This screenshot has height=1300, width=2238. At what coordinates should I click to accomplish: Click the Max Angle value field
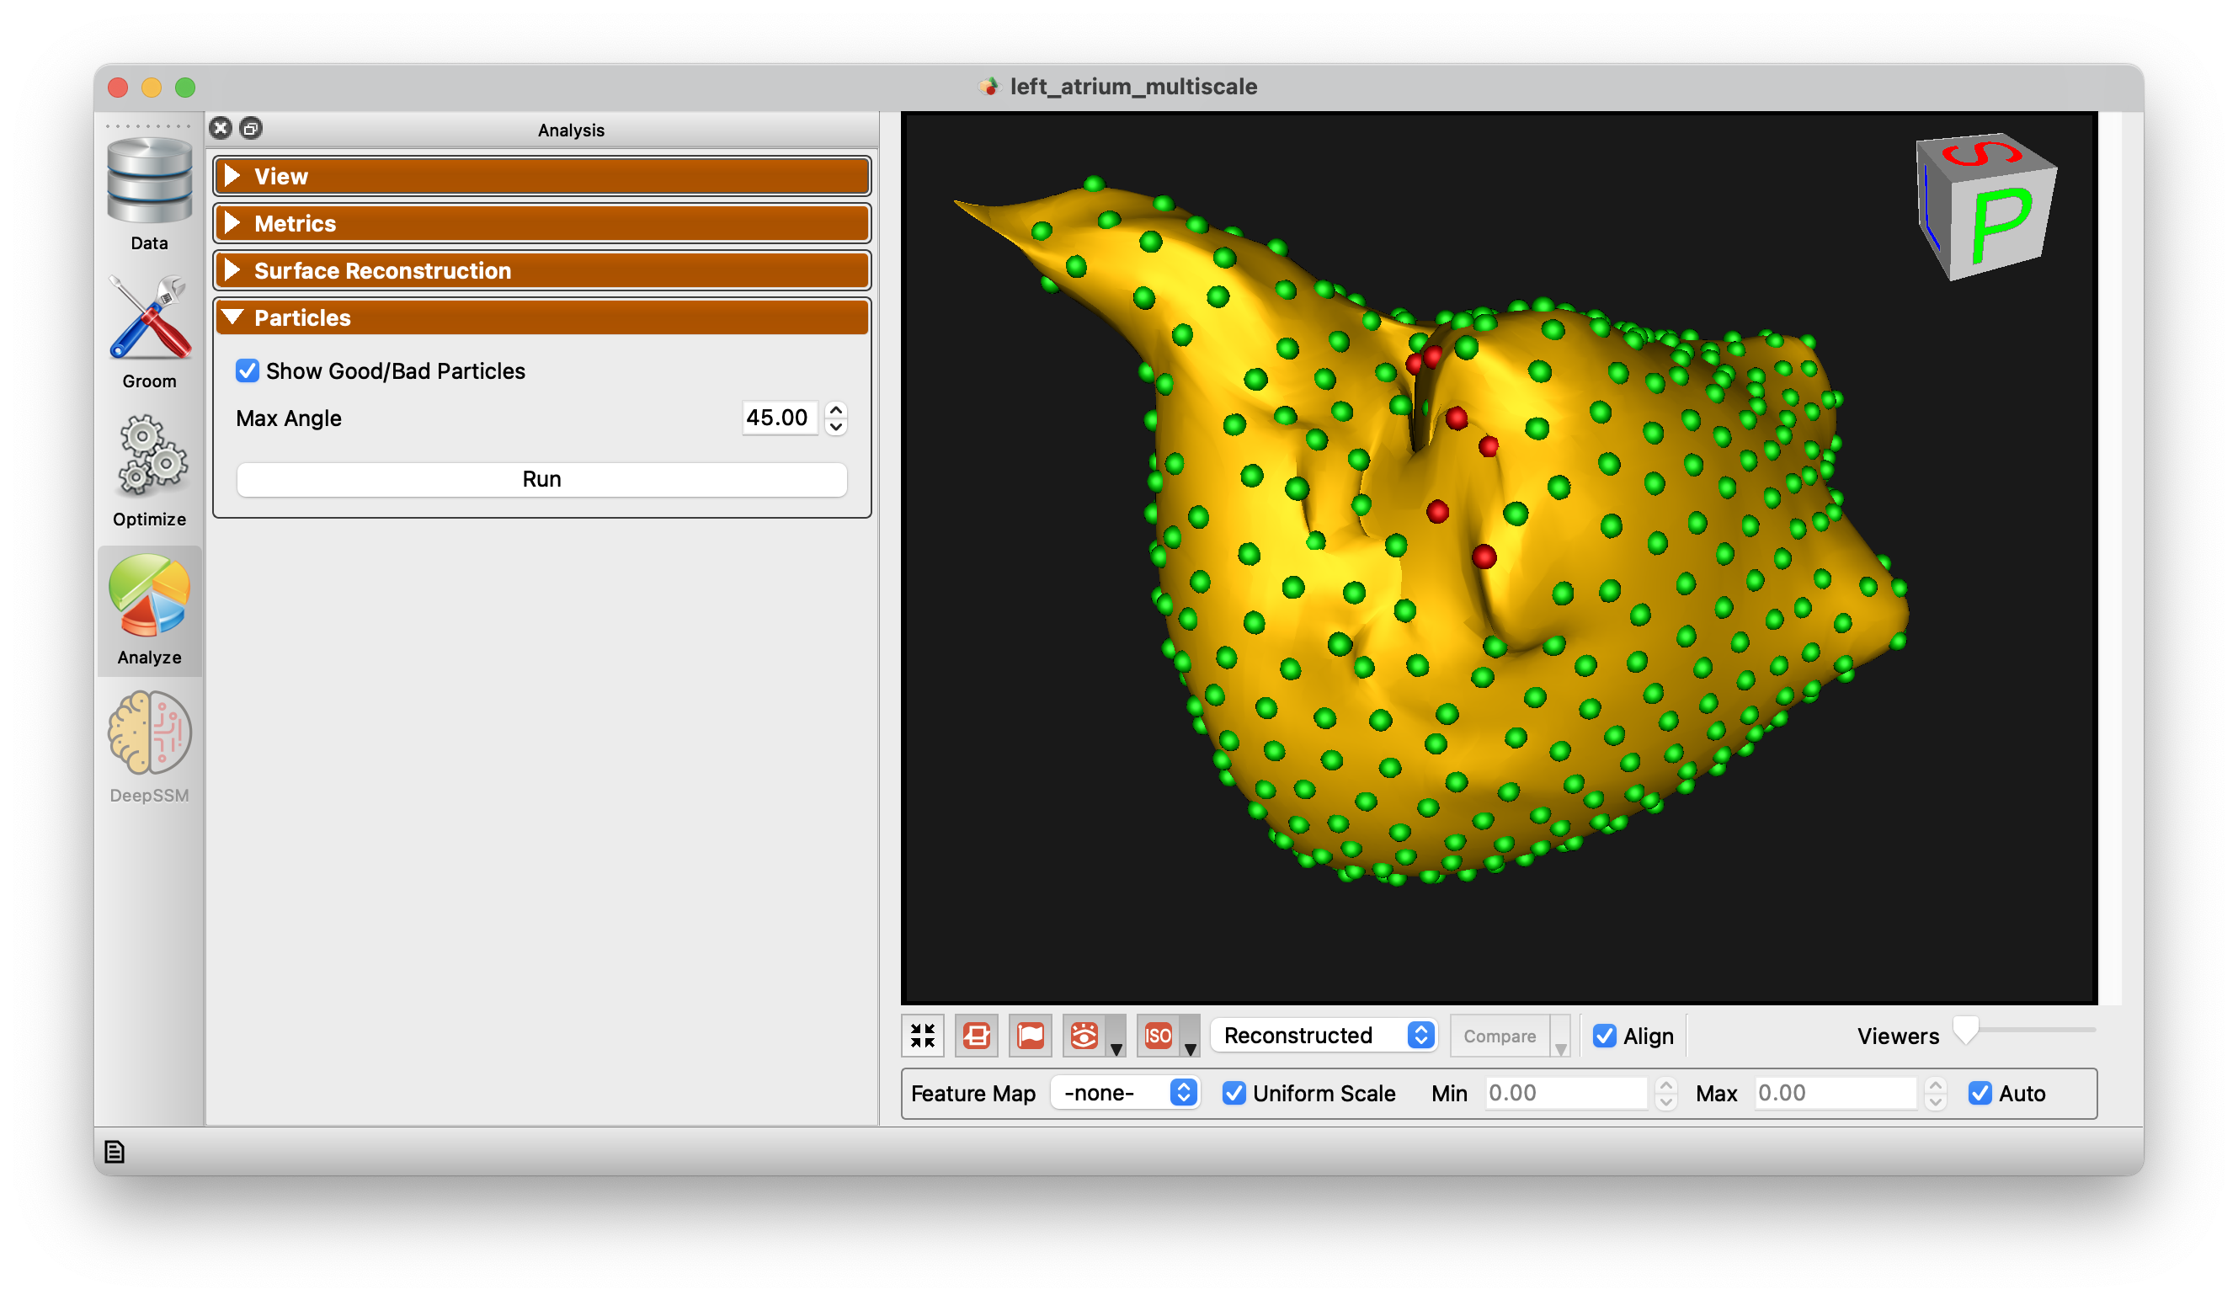779,418
